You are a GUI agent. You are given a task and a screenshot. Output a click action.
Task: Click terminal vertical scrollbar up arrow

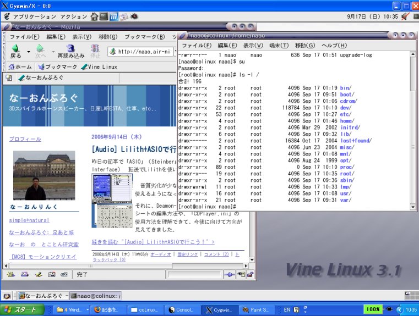pyautogui.click(x=413, y=54)
